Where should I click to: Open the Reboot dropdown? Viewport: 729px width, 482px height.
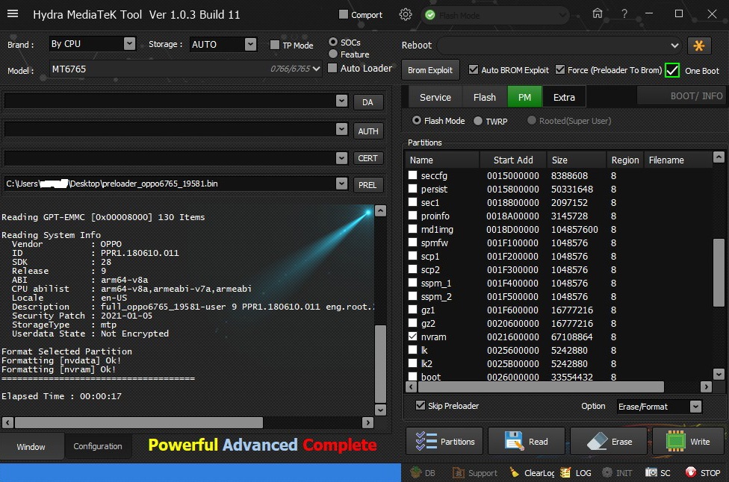(674, 46)
